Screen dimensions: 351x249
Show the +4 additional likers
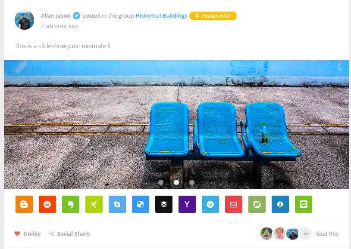pos(306,234)
